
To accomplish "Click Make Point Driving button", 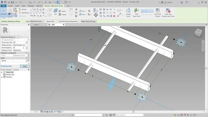I will (88, 21).
